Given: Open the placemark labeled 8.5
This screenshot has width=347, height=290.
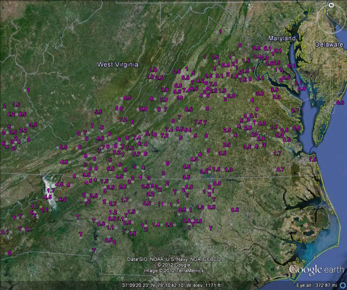Looking at the screenshot, I should click(127, 98).
